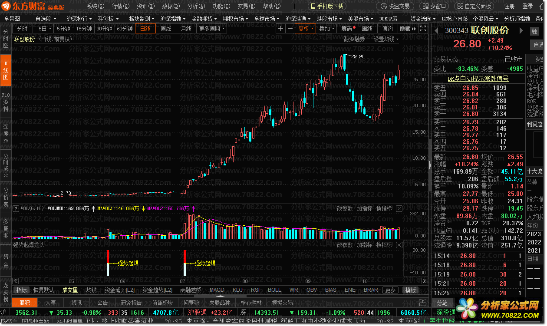The width and height of the screenshot is (547, 326).
Task: Open 多窗口 multi-window layout
Action: (434, 6)
